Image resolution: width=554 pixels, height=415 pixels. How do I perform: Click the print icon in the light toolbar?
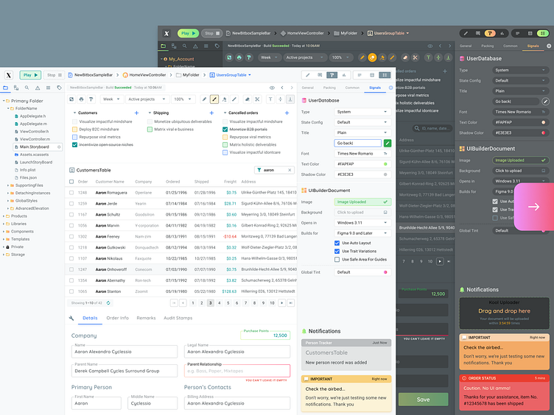[81, 99]
